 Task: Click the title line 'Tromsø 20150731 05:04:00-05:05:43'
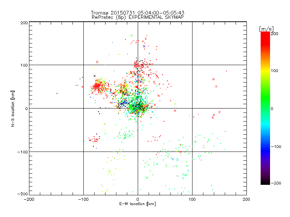coord(137,13)
